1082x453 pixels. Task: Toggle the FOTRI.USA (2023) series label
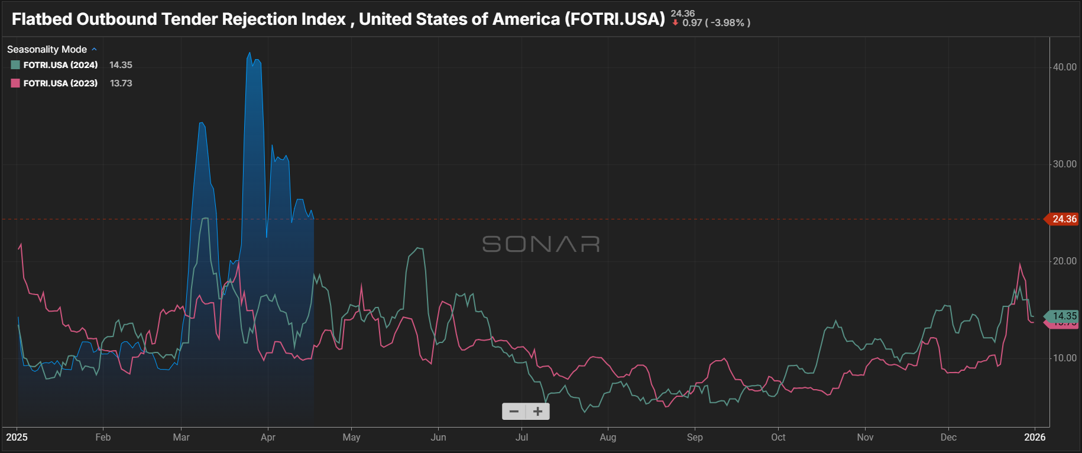(x=60, y=83)
